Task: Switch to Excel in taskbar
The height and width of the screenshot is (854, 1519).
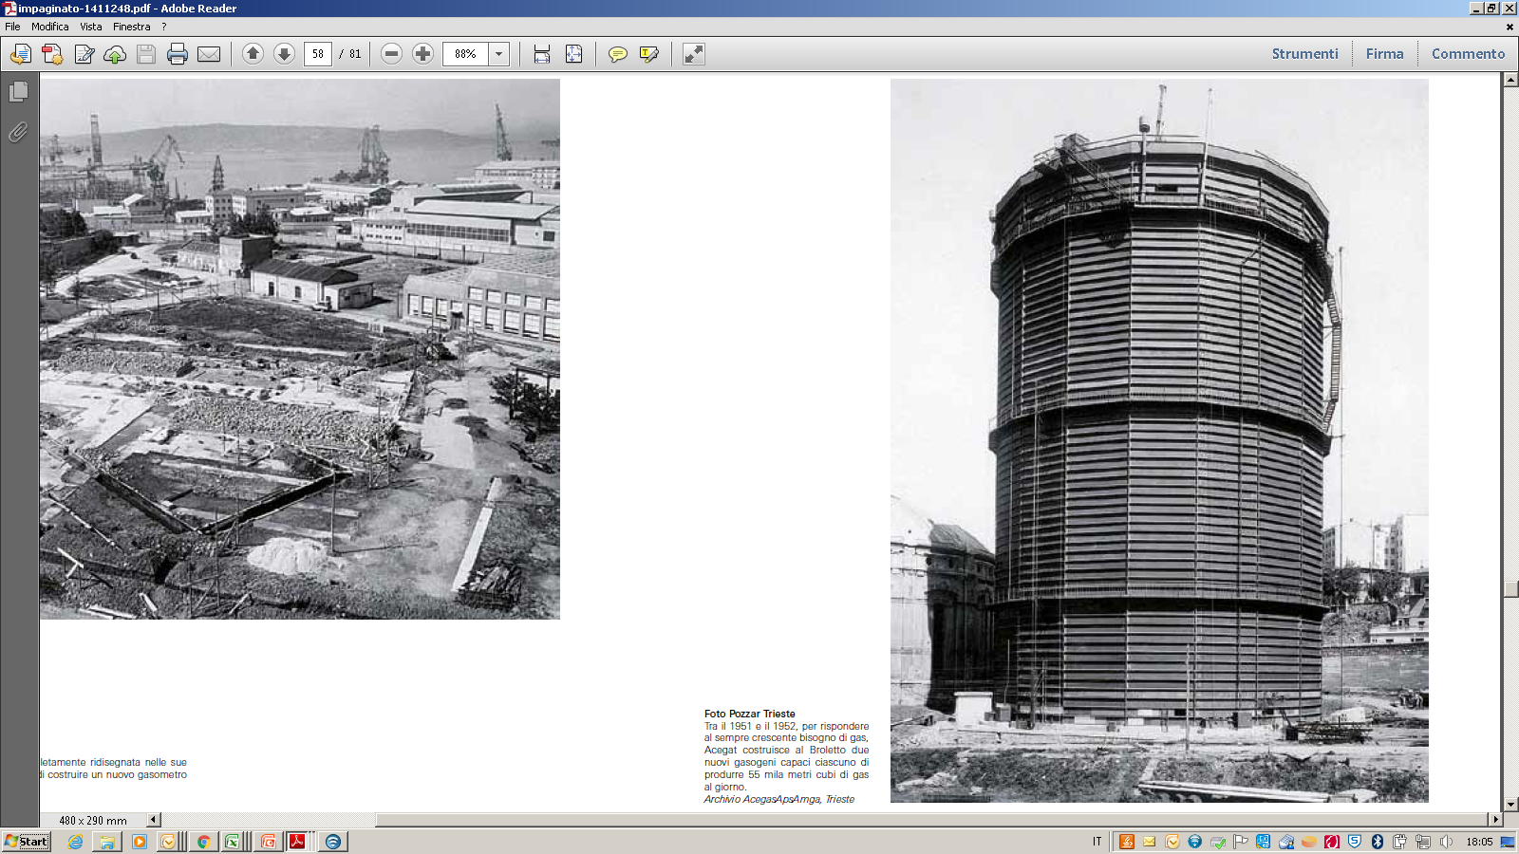Action: coord(233,842)
